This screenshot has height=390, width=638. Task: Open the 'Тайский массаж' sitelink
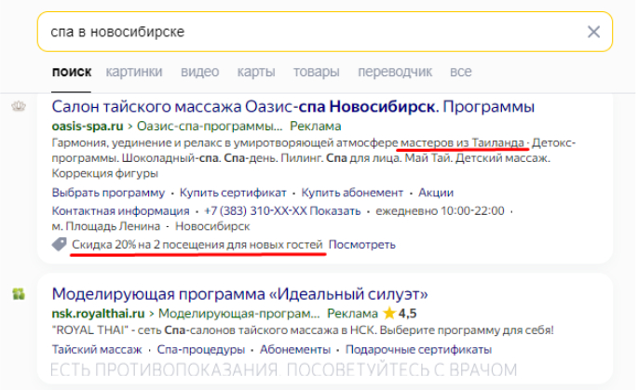coord(97,349)
